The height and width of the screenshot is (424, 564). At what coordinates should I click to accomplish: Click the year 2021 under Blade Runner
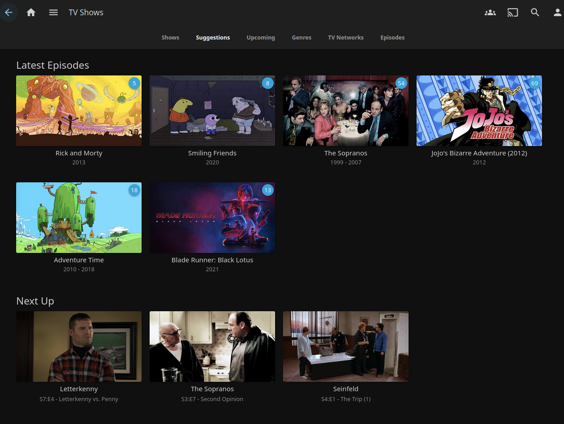pyautogui.click(x=212, y=269)
